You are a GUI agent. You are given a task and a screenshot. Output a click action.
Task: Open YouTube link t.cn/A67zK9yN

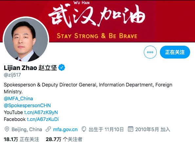(x=41, y=112)
